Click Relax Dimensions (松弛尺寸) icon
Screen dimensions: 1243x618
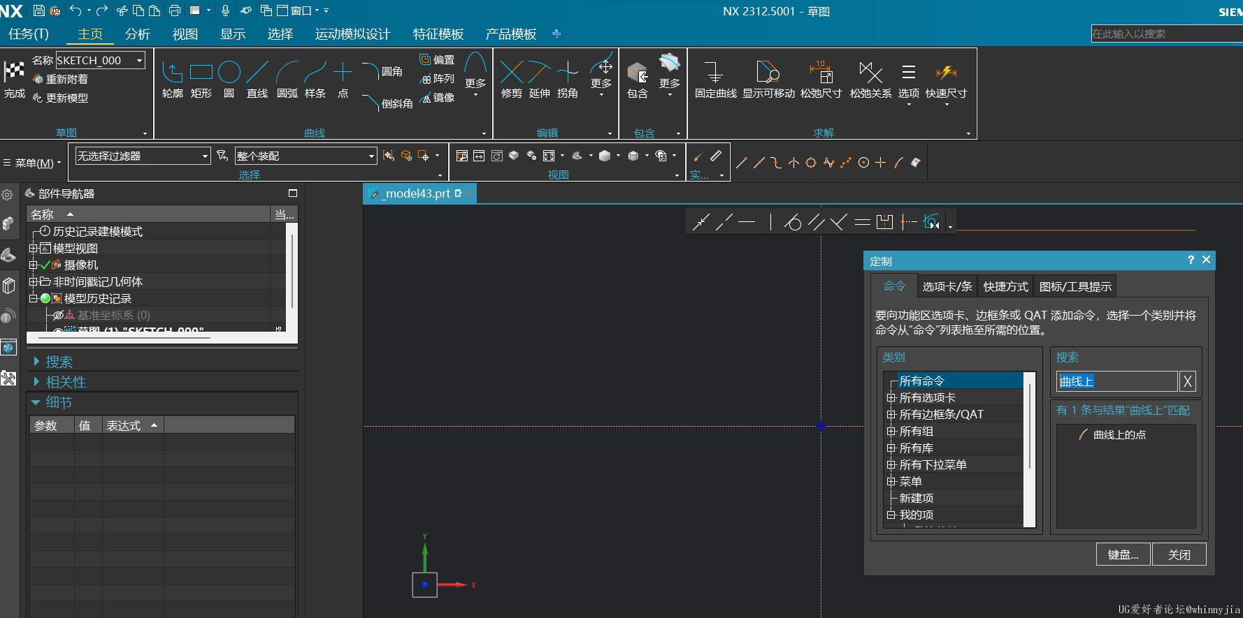[821, 73]
